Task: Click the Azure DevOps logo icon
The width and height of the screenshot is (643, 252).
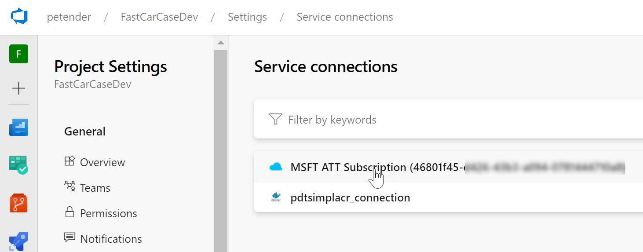Action: tap(19, 17)
